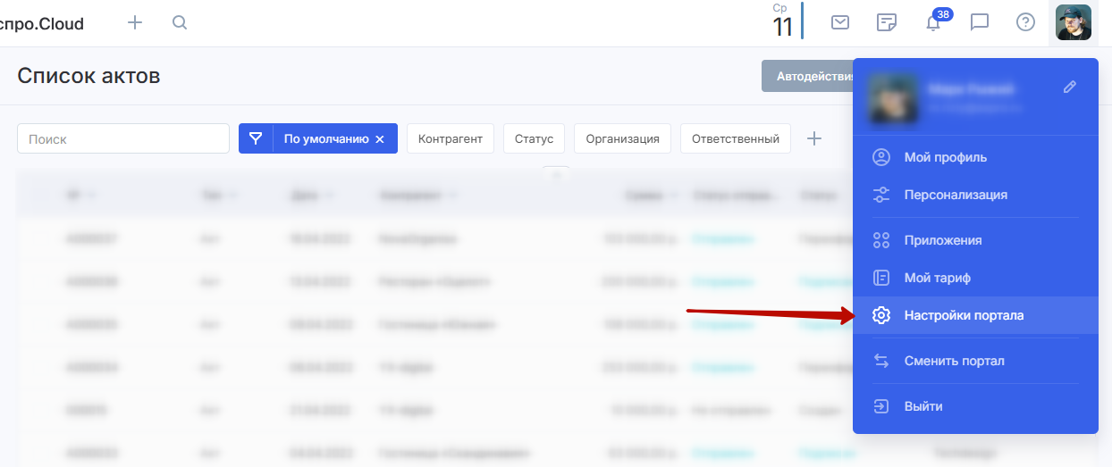1112x467 pixels.
Task: Click the Поиск search field
Action: click(x=123, y=139)
